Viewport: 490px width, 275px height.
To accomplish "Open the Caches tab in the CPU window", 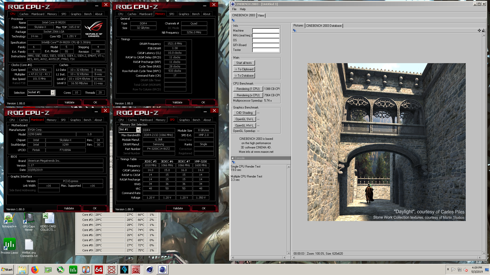I will coord(24,14).
